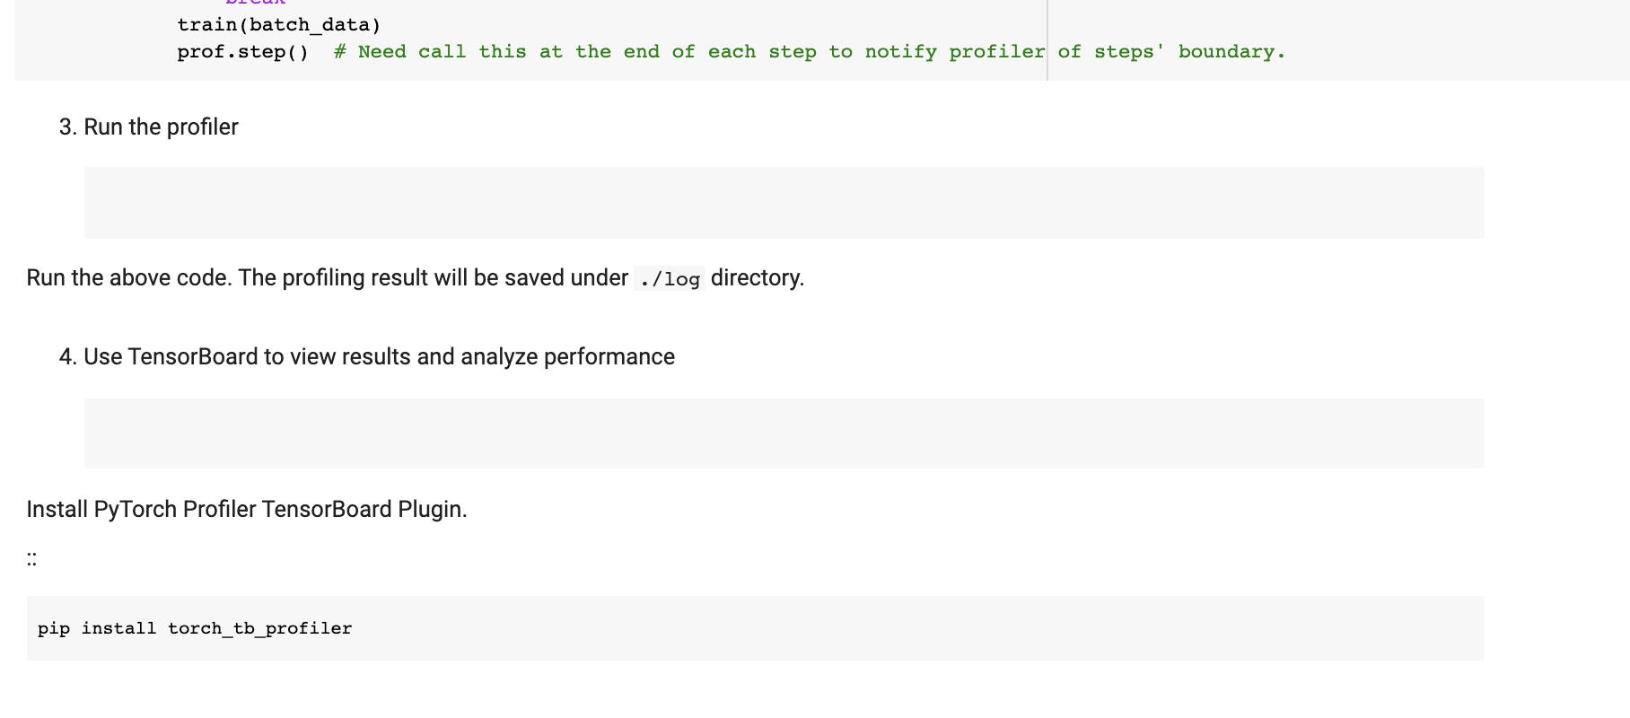Click the ./log inline code

(670, 279)
